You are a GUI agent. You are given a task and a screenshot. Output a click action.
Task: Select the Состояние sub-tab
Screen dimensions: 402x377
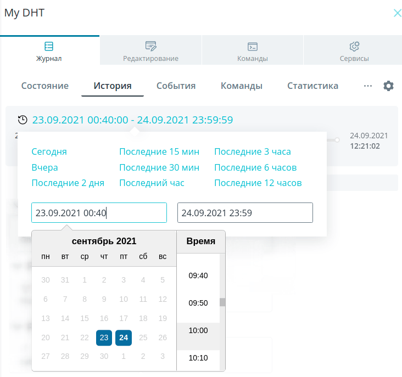(x=45, y=86)
